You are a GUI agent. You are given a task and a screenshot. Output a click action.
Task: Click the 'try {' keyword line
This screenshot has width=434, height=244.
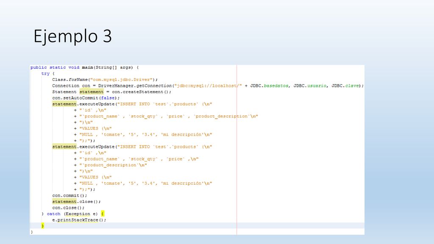[x=48, y=74]
